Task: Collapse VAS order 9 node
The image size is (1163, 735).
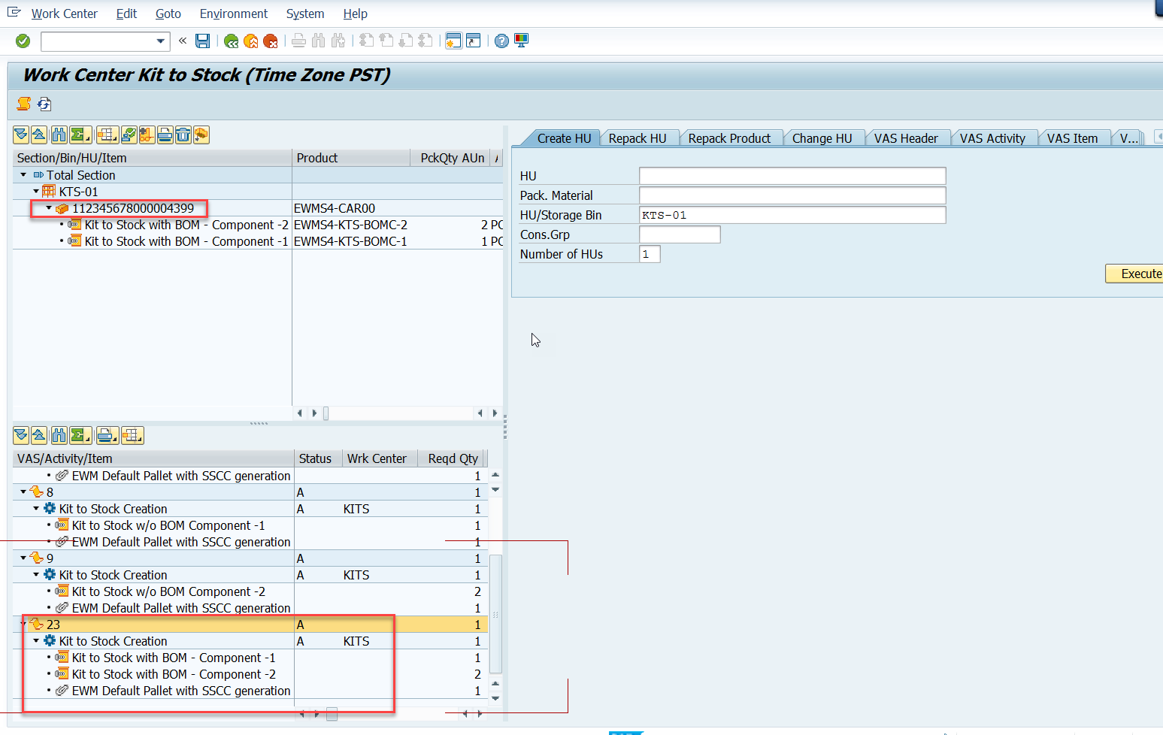Action: coord(23,558)
